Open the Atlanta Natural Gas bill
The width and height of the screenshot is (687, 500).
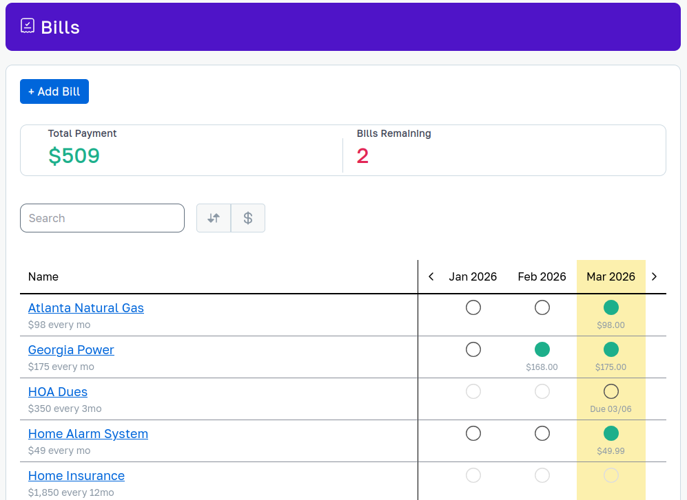click(85, 308)
